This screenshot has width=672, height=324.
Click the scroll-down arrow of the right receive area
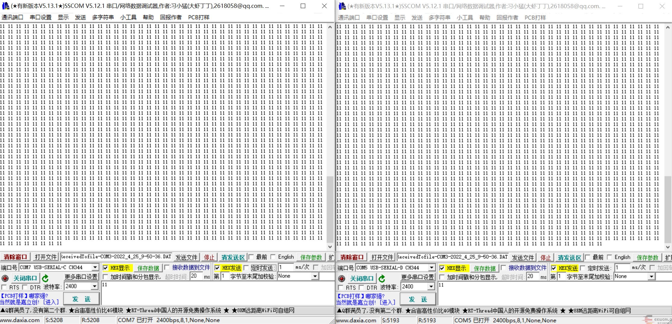click(668, 247)
